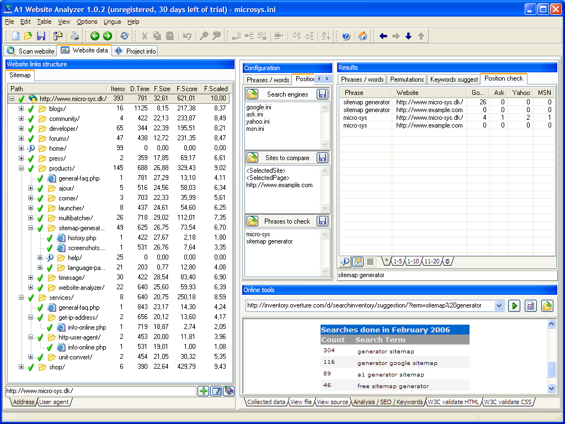Go back with the green left arrow

[95, 36]
